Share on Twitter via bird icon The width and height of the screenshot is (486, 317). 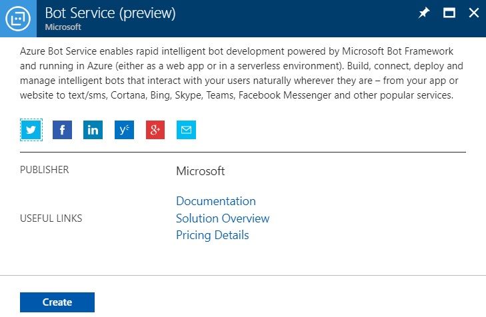31,130
